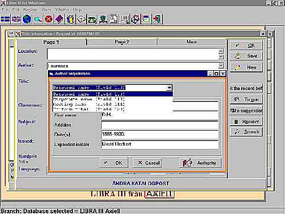Choose Personal name (Field 100) in list
The width and height of the screenshot is (285, 214).
coord(112,94)
